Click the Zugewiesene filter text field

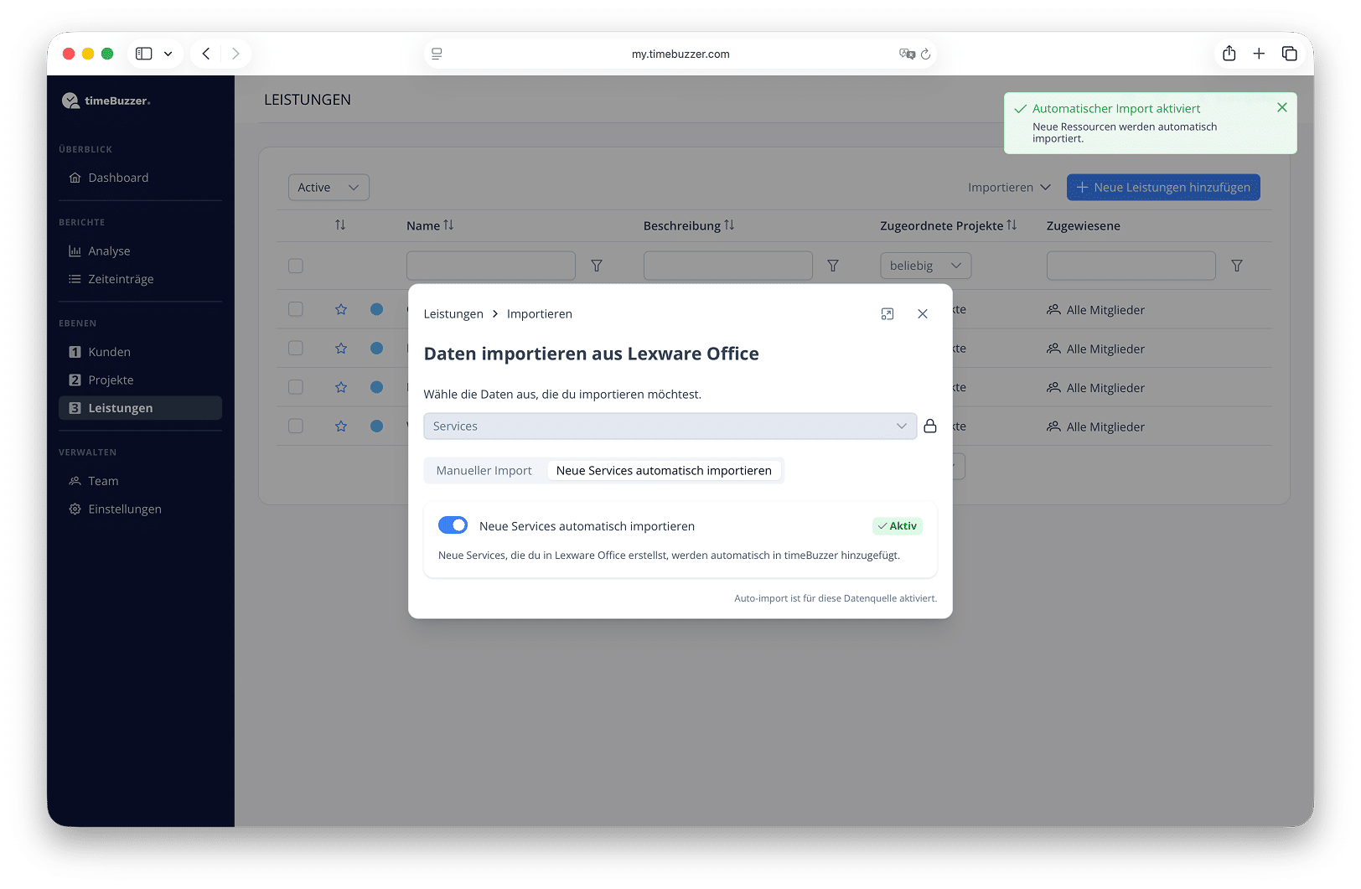point(1131,266)
